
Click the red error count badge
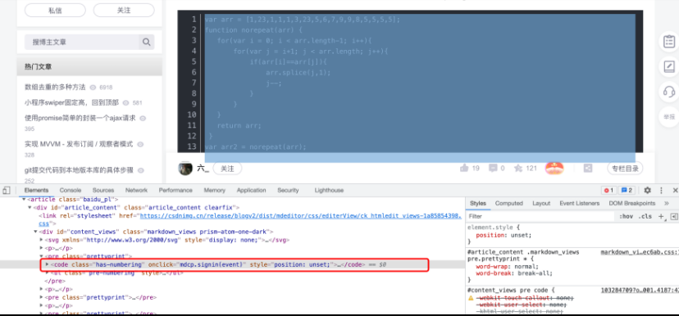pyautogui.click(x=608, y=190)
